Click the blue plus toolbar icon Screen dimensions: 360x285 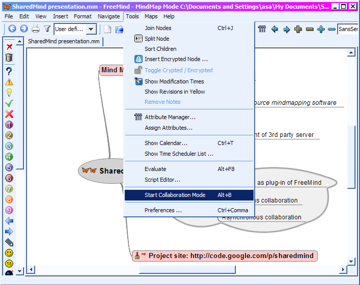pos(321,29)
